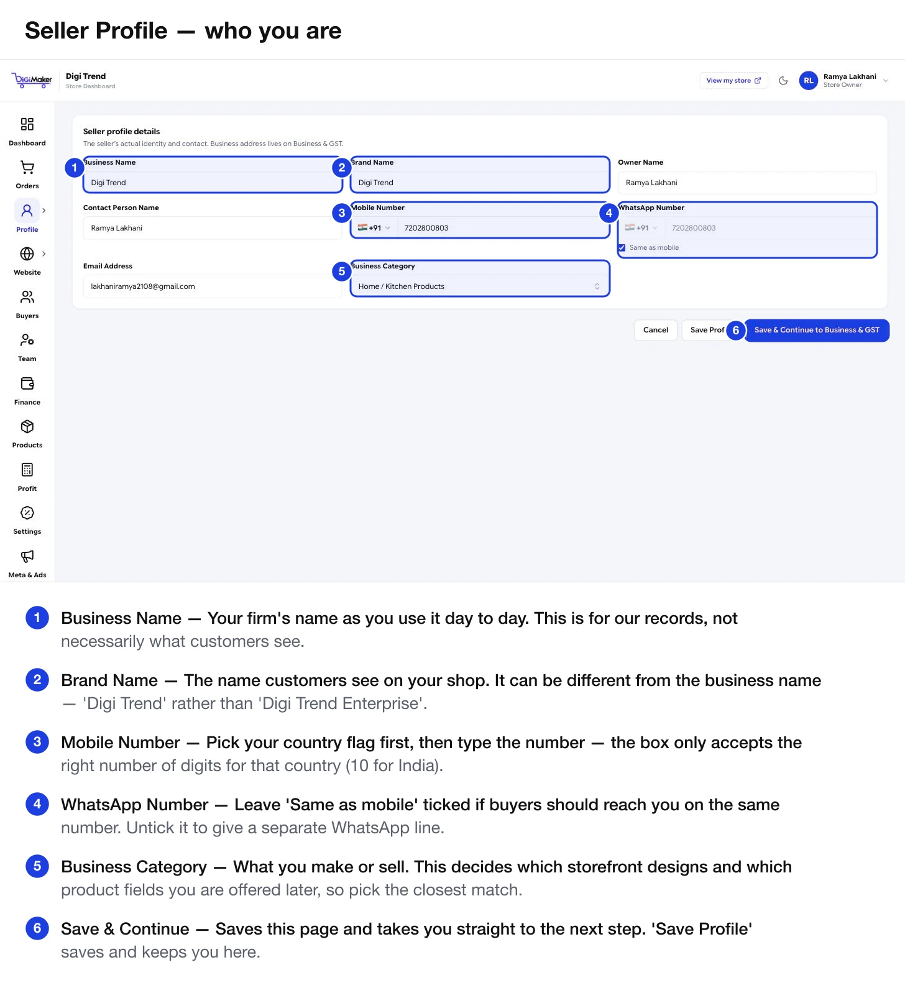Open the Settings icon in sidebar
The image size is (905, 988).
[27, 513]
